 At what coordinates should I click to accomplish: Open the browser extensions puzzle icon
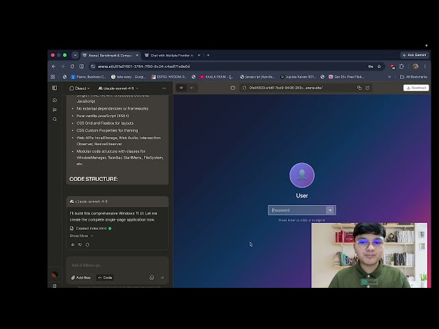(402, 66)
